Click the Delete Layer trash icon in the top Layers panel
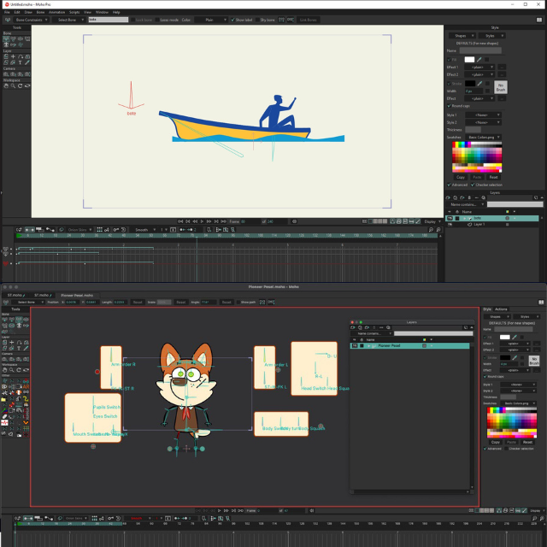 pyautogui.click(x=469, y=197)
